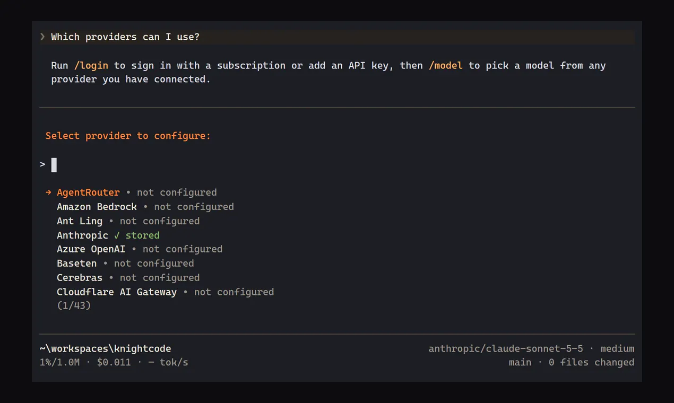674x403 pixels.
Task: Click "not configured" beside Cloudflare AI Gateway
Action: [x=234, y=292]
